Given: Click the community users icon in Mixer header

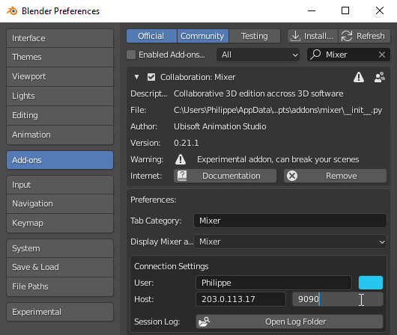Looking at the screenshot, I should pyautogui.click(x=380, y=77).
